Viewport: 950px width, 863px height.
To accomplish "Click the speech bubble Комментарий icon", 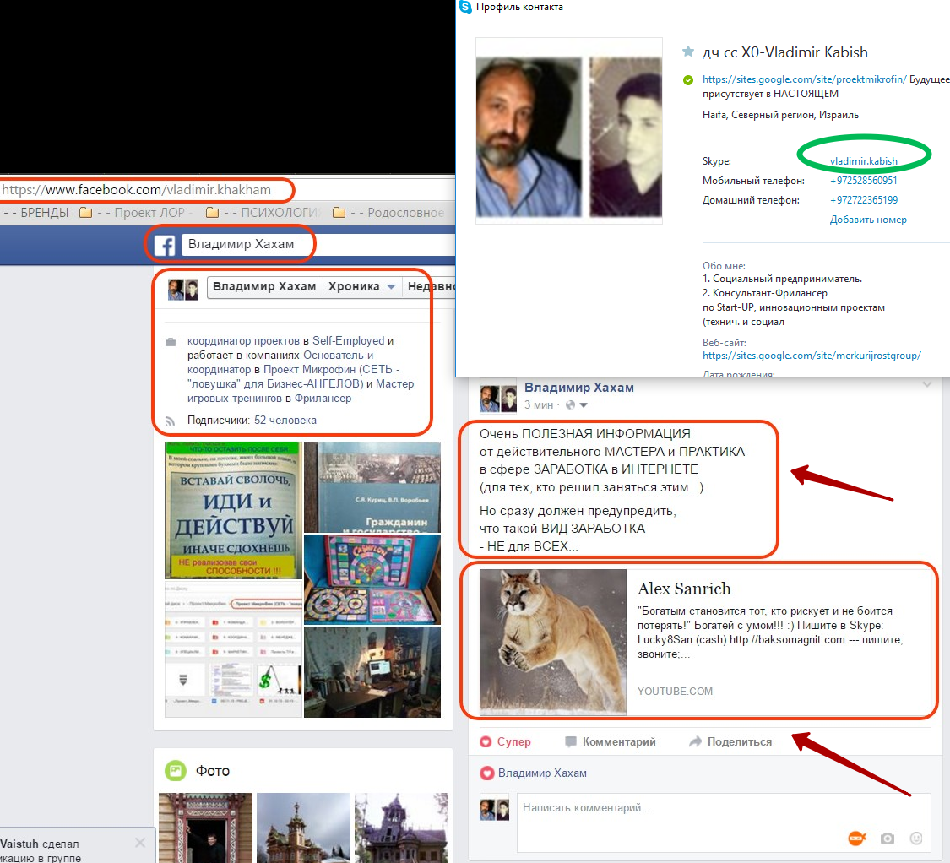I will pyautogui.click(x=570, y=741).
